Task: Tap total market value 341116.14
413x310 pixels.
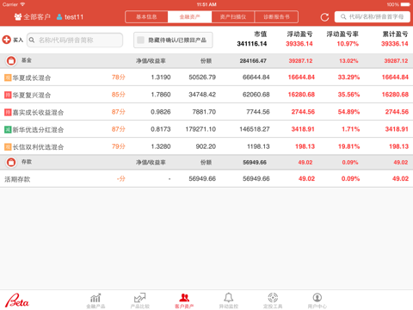Action: [252, 44]
